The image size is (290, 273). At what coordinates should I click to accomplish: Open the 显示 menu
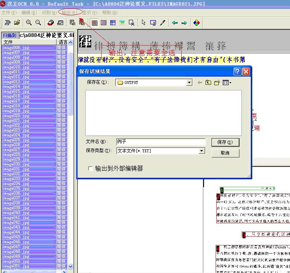pyautogui.click(x=90, y=13)
